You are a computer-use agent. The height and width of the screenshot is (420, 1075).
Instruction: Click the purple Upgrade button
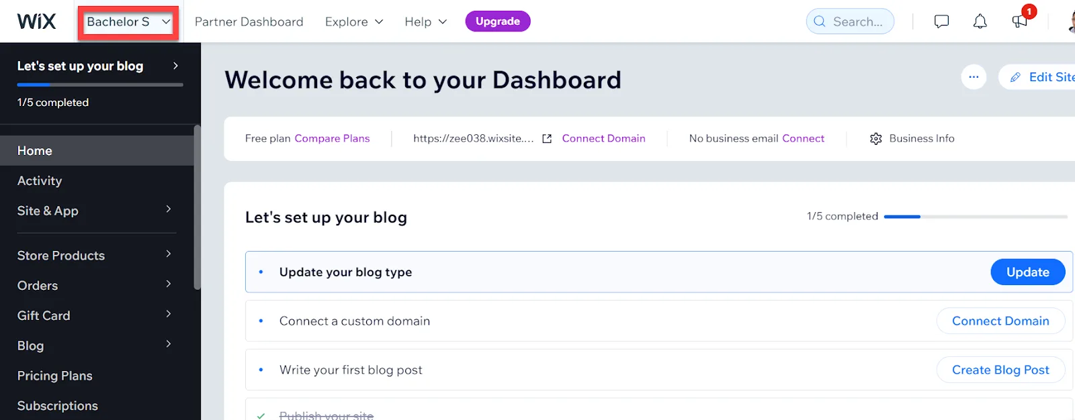[x=498, y=21]
